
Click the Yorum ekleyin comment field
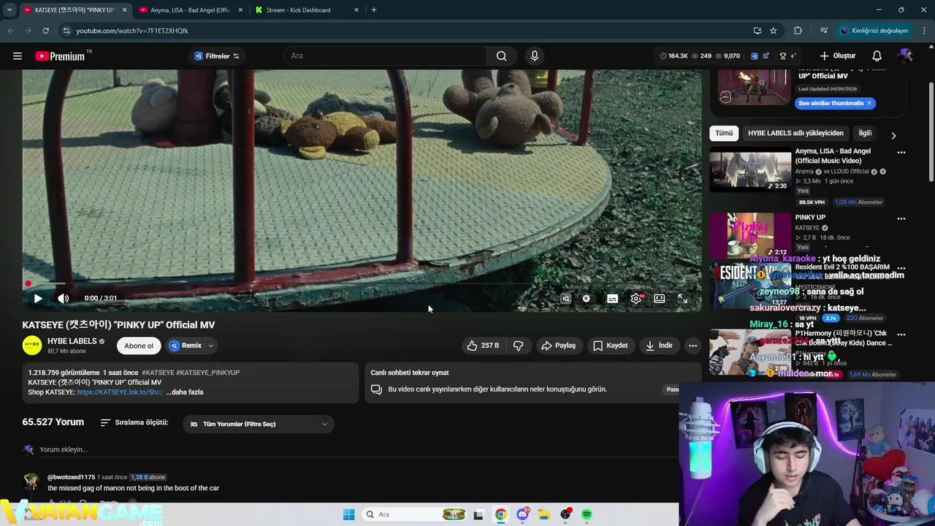click(358, 449)
